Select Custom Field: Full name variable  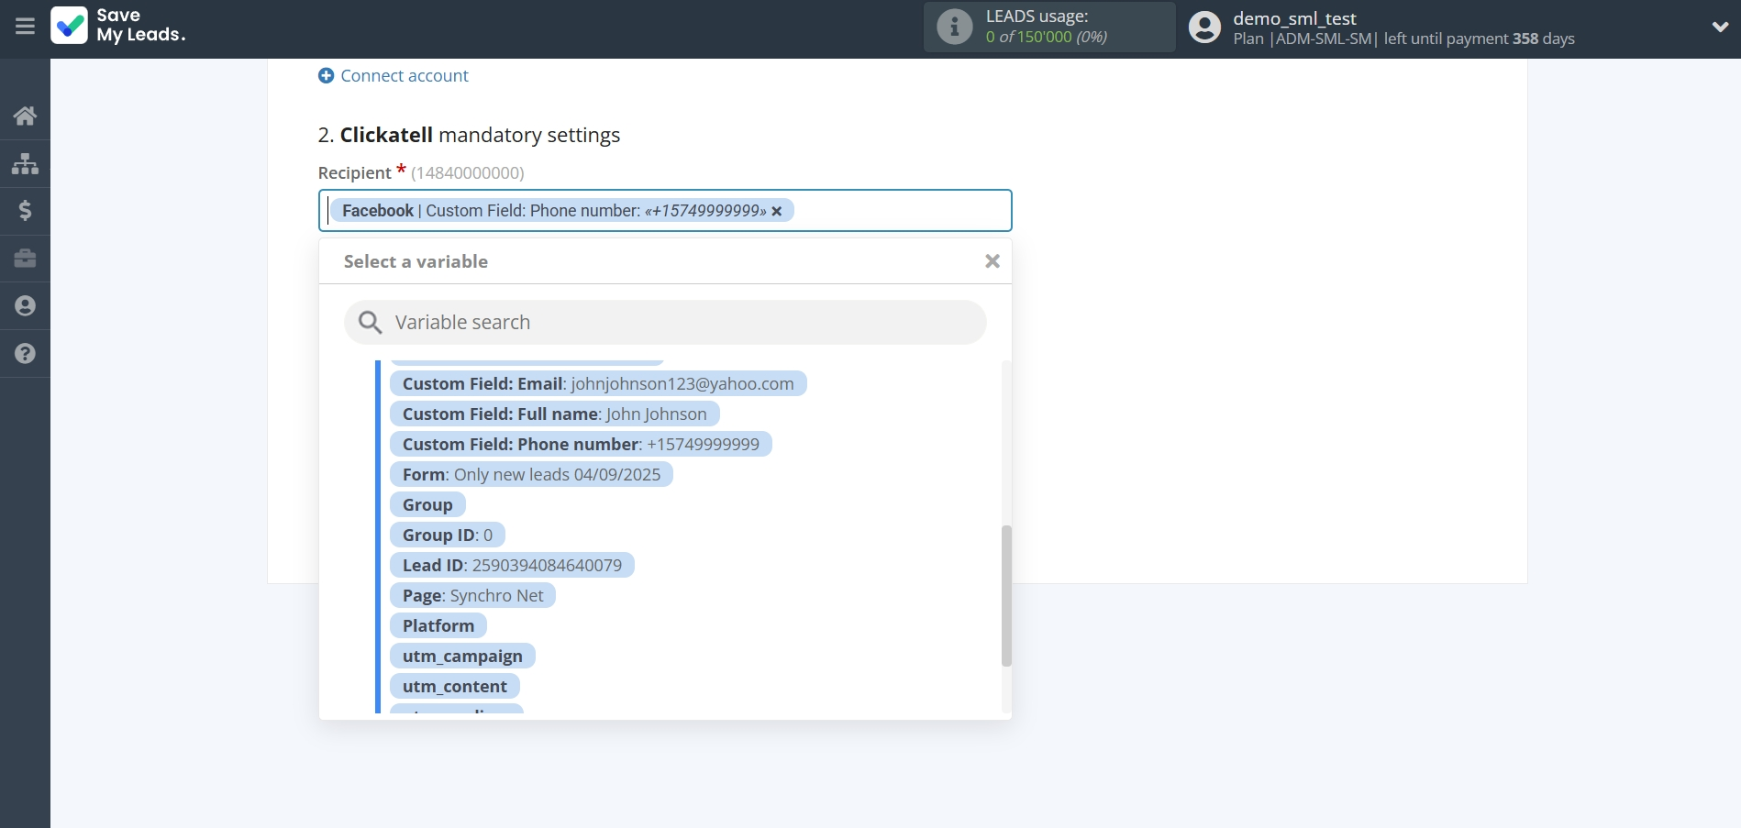pos(554,414)
